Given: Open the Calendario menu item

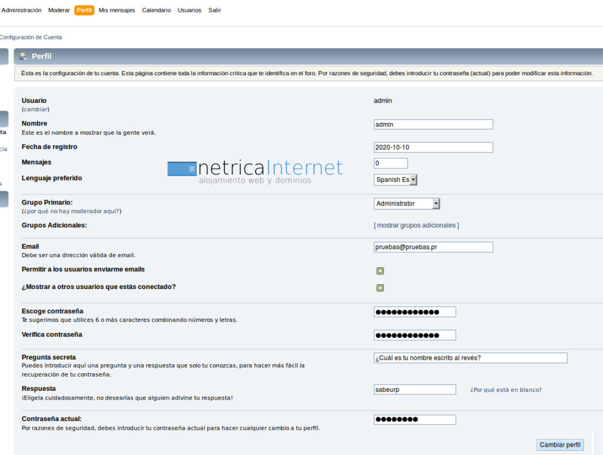Looking at the screenshot, I should (x=156, y=10).
